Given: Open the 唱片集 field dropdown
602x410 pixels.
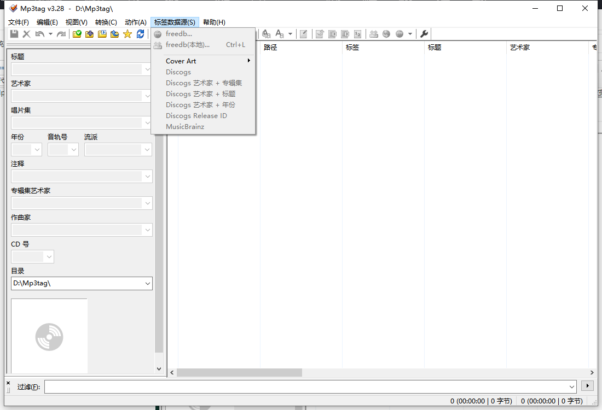Looking at the screenshot, I should pos(147,123).
